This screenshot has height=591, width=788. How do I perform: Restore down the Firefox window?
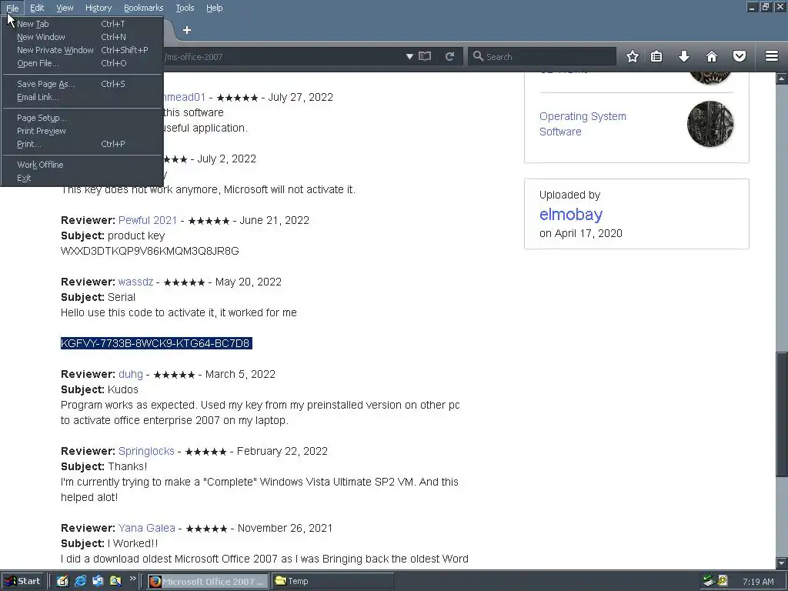[x=766, y=7]
